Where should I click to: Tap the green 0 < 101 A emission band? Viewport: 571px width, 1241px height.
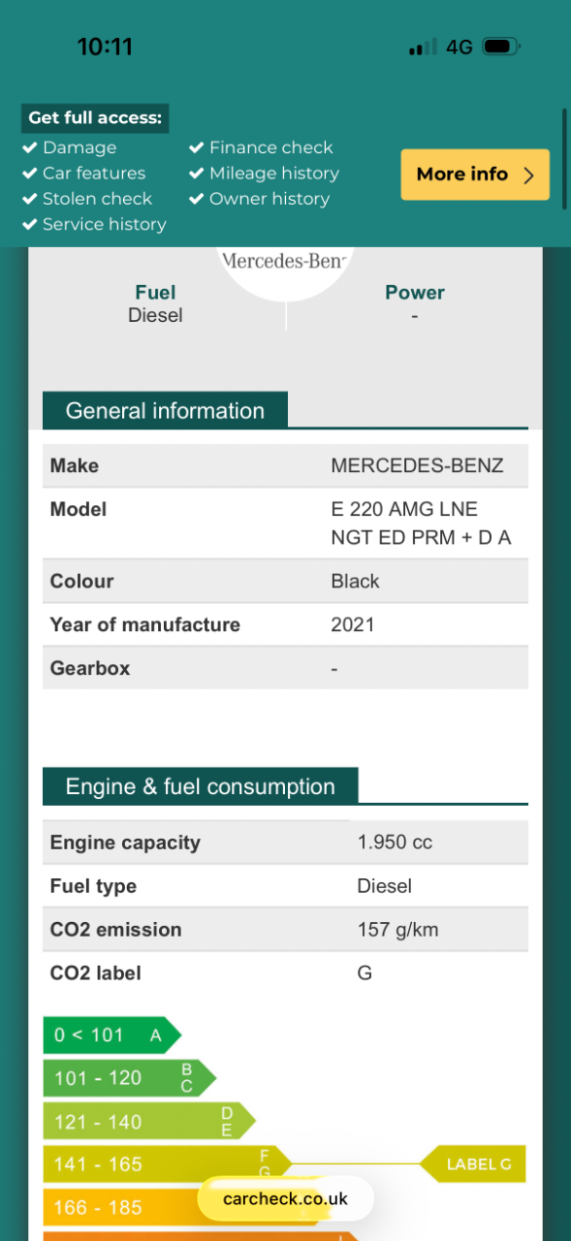pyautogui.click(x=111, y=1034)
